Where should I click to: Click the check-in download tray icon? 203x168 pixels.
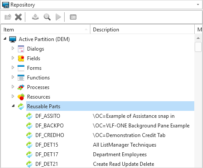point(35,17)
